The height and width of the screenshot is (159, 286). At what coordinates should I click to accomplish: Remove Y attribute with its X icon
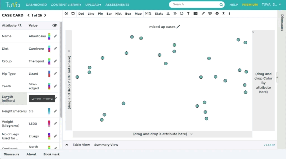(x=69, y=51)
